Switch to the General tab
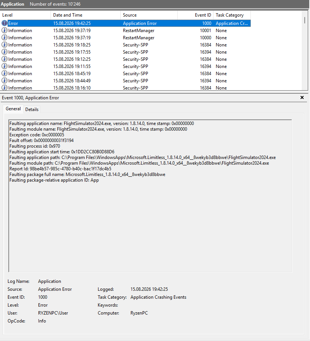The width and height of the screenshot is (310, 341). point(13,109)
